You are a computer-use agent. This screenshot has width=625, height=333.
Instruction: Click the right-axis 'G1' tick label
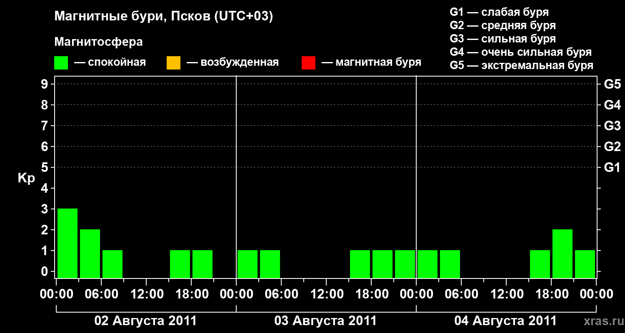coord(612,167)
